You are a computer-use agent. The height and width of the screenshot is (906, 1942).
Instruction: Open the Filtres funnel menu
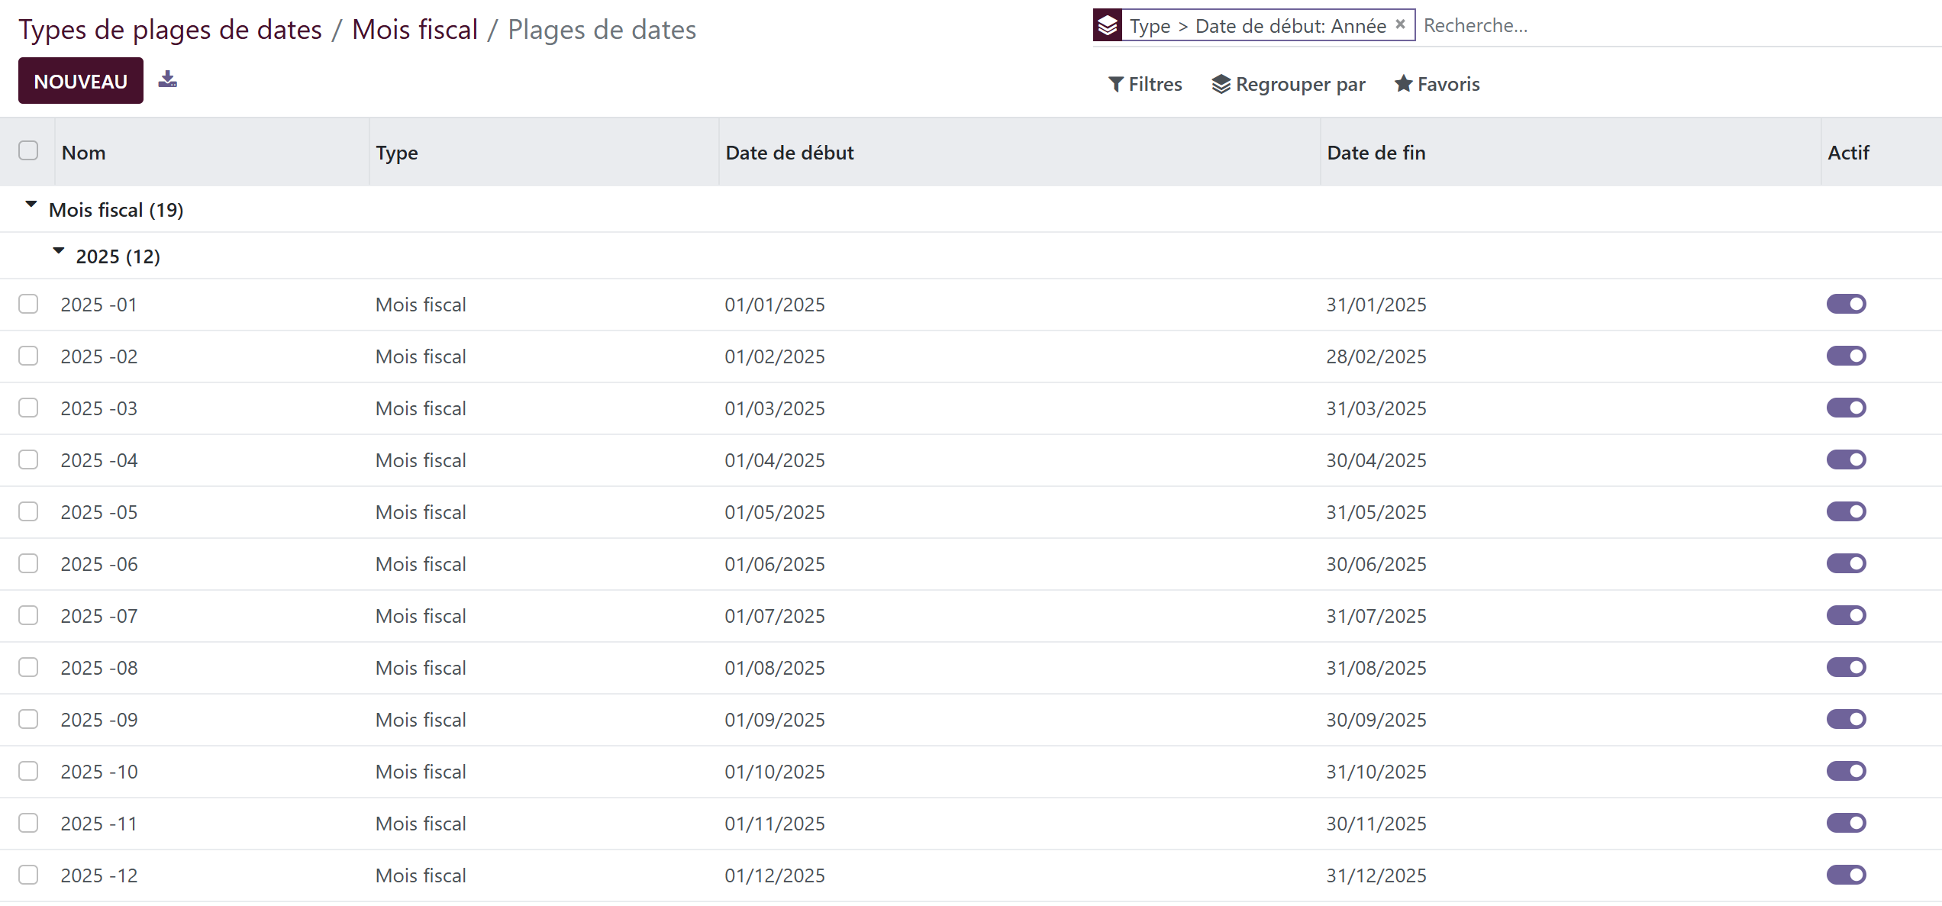point(1144,84)
